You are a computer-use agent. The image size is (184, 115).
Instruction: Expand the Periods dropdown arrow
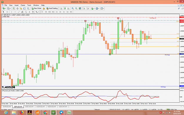(x=99, y=9)
